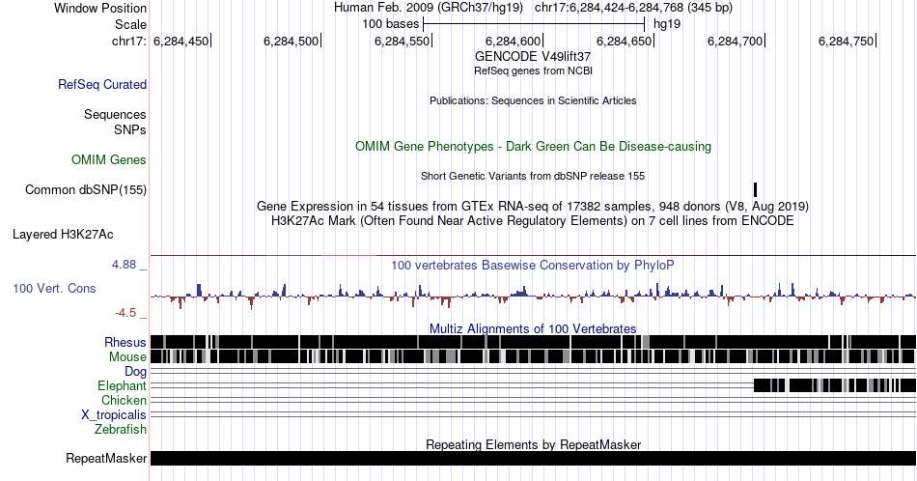Image resolution: width=917 pixels, height=481 pixels.
Task: Click the Zebrafish alignment label
Action: click(121, 429)
